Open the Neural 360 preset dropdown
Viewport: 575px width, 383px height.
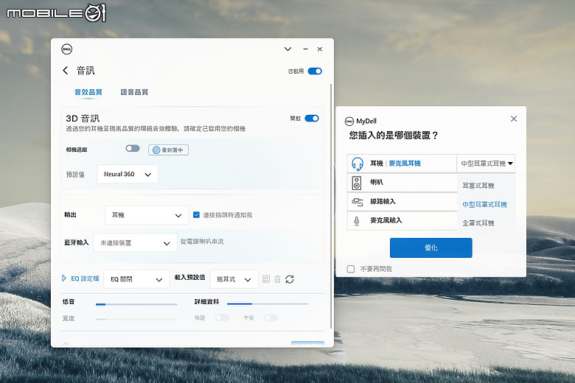tap(128, 174)
